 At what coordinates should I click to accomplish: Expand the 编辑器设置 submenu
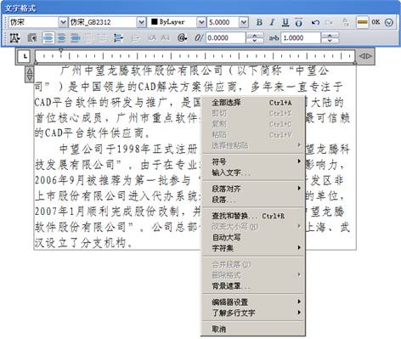(253, 302)
